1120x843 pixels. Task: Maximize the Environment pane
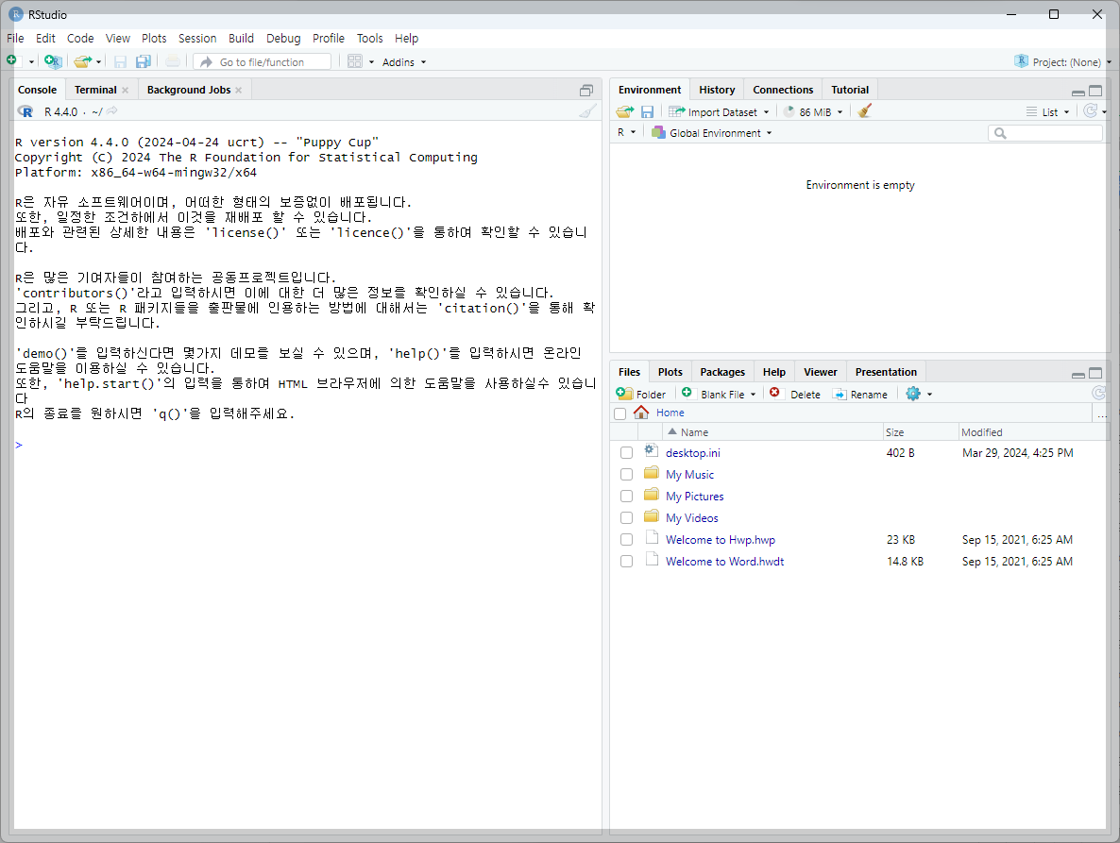[x=1095, y=91]
